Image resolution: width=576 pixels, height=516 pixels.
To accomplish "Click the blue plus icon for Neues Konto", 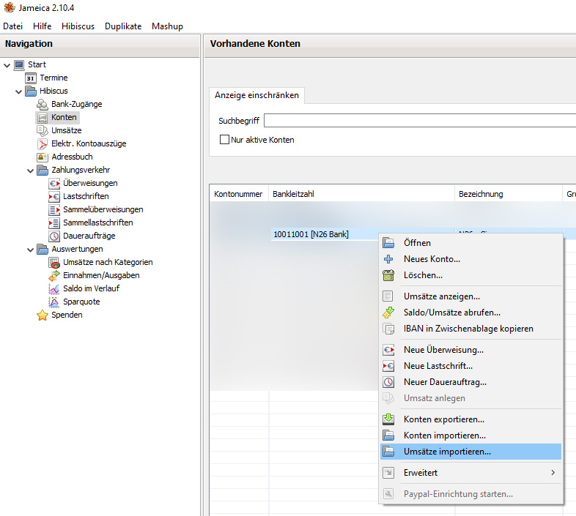I will [x=388, y=259].
